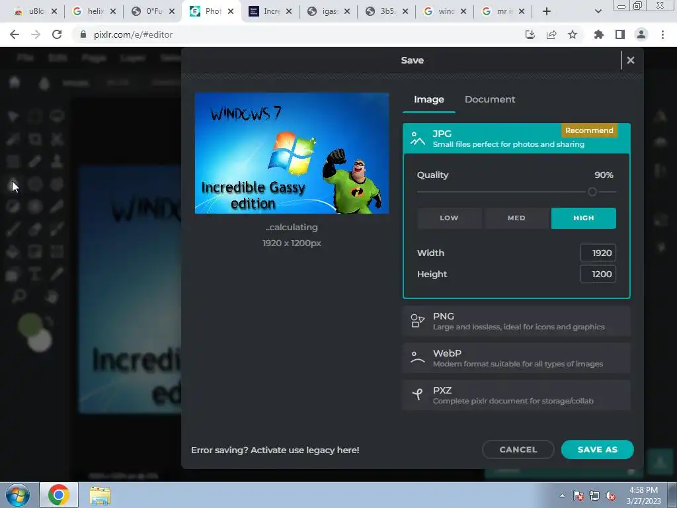This screenshot has height=508, width=677.
Task: Click the Action Center flag icon
Action: click(x=578, y=495)
